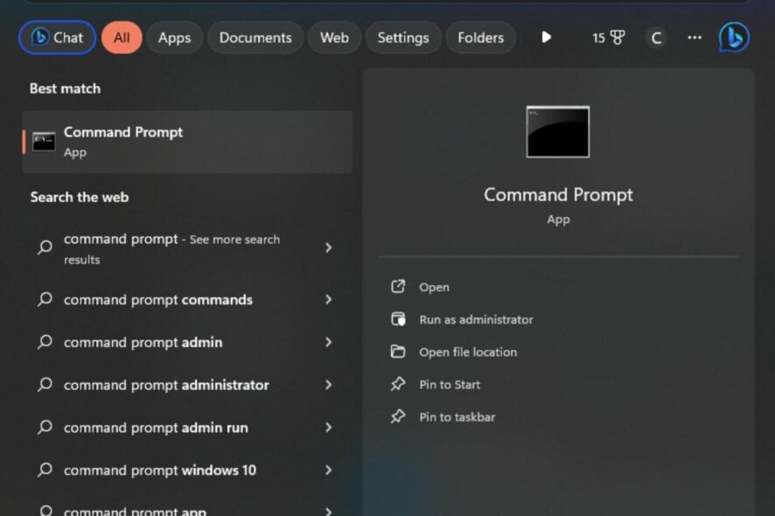Choose Open file location
Image resolution: width=775 pixels, height=516 pixels.
coord(468,352)
